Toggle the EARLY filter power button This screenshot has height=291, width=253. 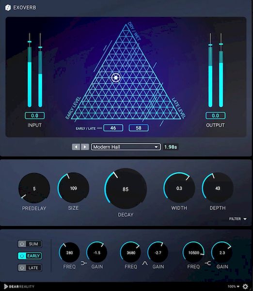pyautogui.click(x=22, y=256)
